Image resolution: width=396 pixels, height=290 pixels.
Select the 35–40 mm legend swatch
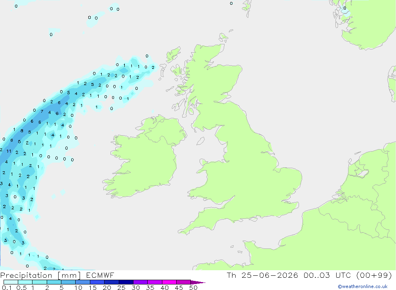click(x=154, y=282)
